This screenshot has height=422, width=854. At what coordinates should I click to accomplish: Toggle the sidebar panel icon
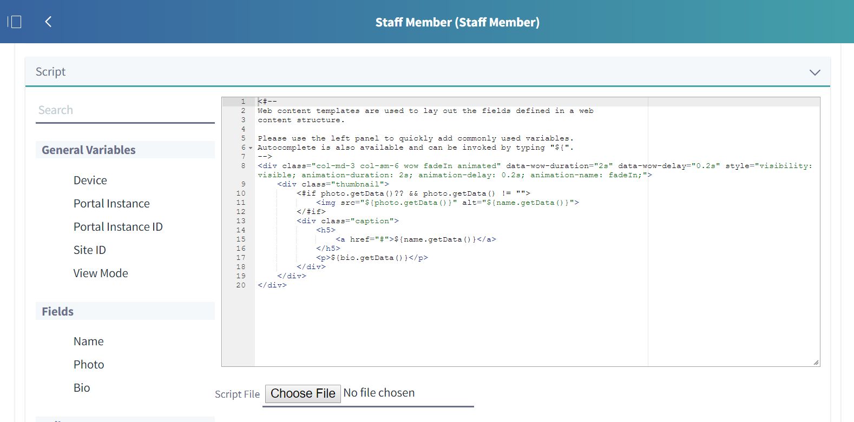[x=15, y=22]
